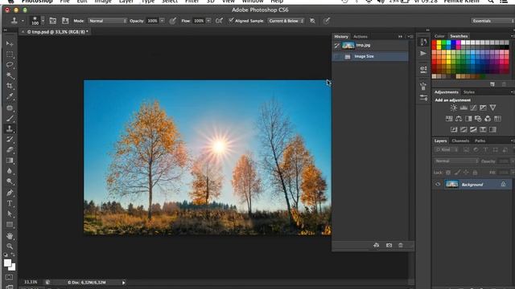Select the Zoom tool

(x=10, y=246)
